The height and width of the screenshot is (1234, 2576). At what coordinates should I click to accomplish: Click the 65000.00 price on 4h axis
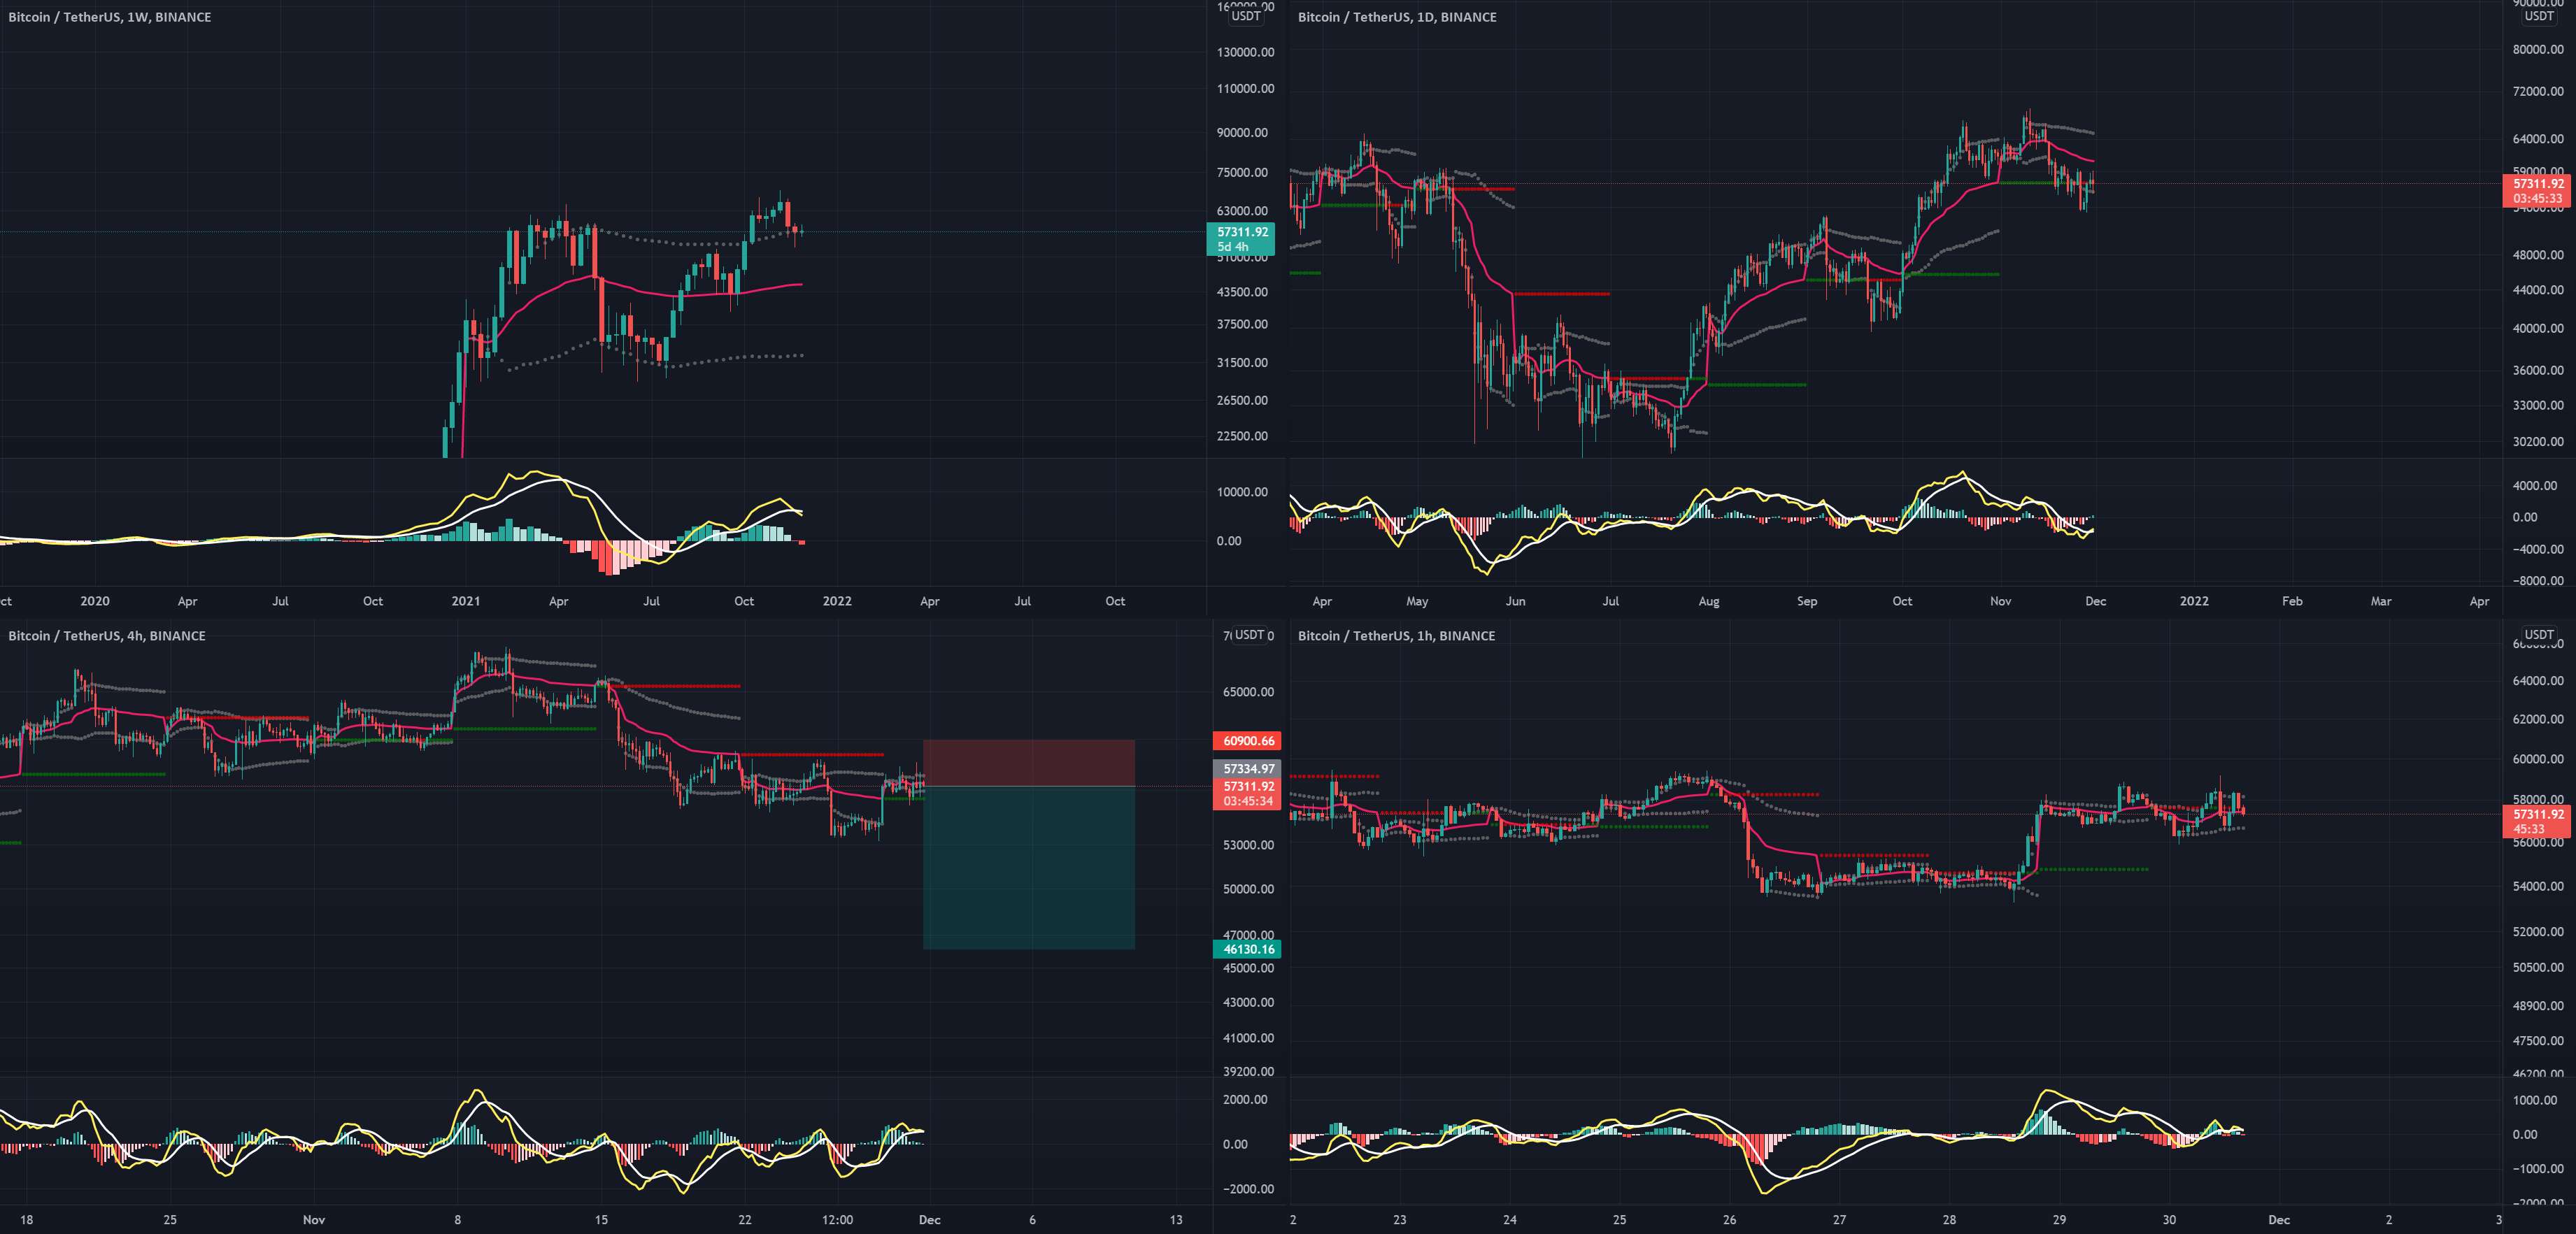(x=1249, y=692)
